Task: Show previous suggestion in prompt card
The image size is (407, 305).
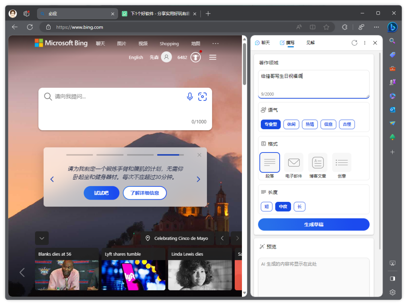Action: coord(52,179)
